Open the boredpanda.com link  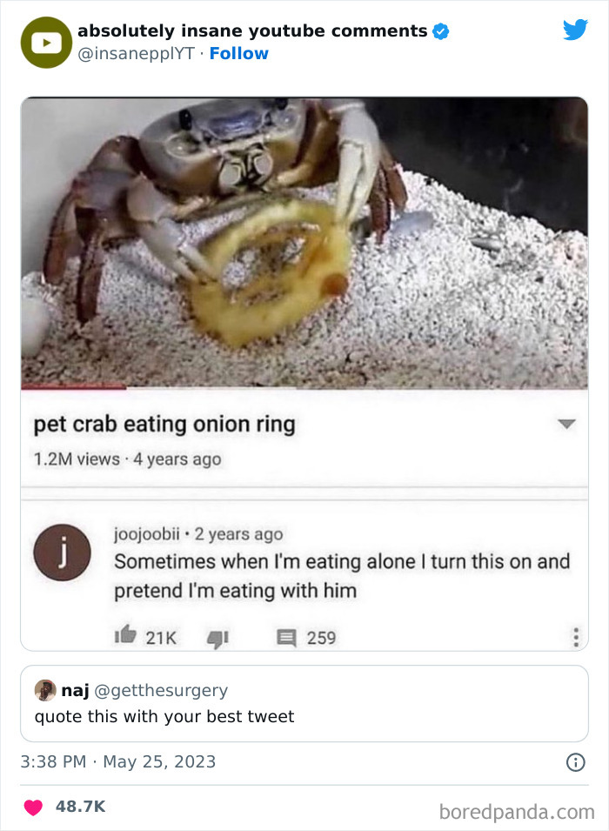click(513, 806)
